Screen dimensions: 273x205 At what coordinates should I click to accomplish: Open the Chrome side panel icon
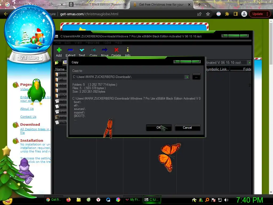click(236, 14)
